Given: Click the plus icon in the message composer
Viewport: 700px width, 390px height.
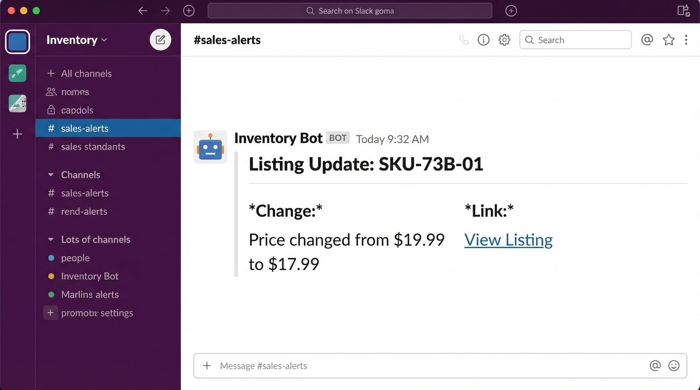Looking at the screenshot, I should 207,365.
